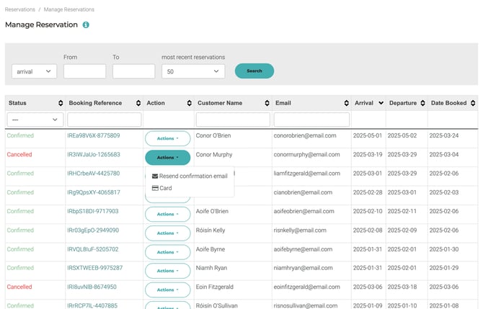Open booking IREa98V6X-8775809
The height and width of the screenshot is (309, 483).
93,135
